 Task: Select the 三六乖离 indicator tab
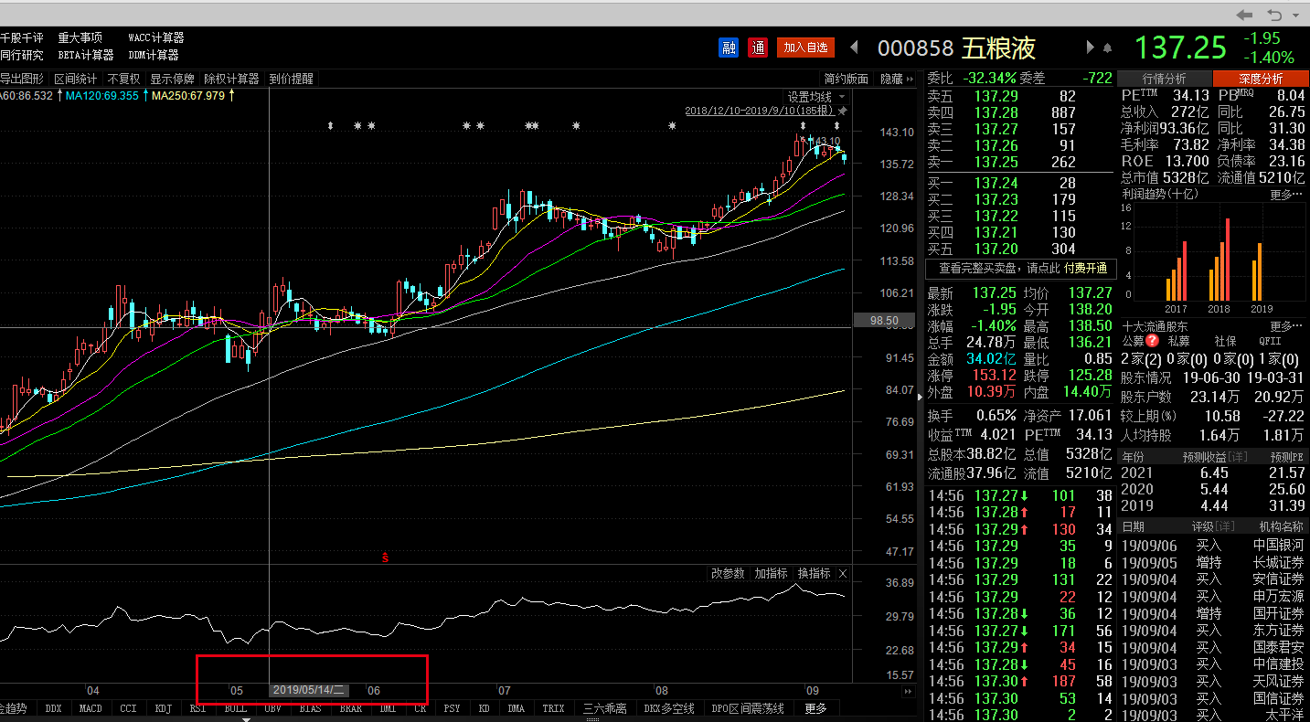[x=604, y=708]
